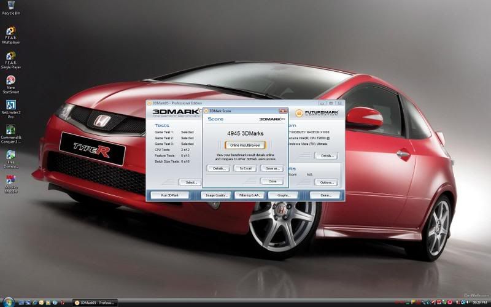Click the Batch Size Tests: label

pyautogui.click(x=167, y=161)
